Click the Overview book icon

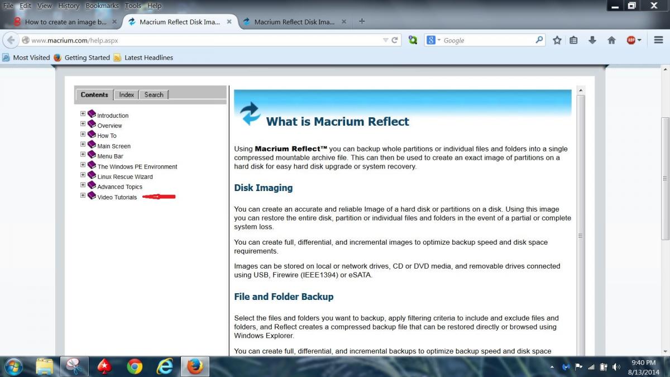(x=92, y=124)
